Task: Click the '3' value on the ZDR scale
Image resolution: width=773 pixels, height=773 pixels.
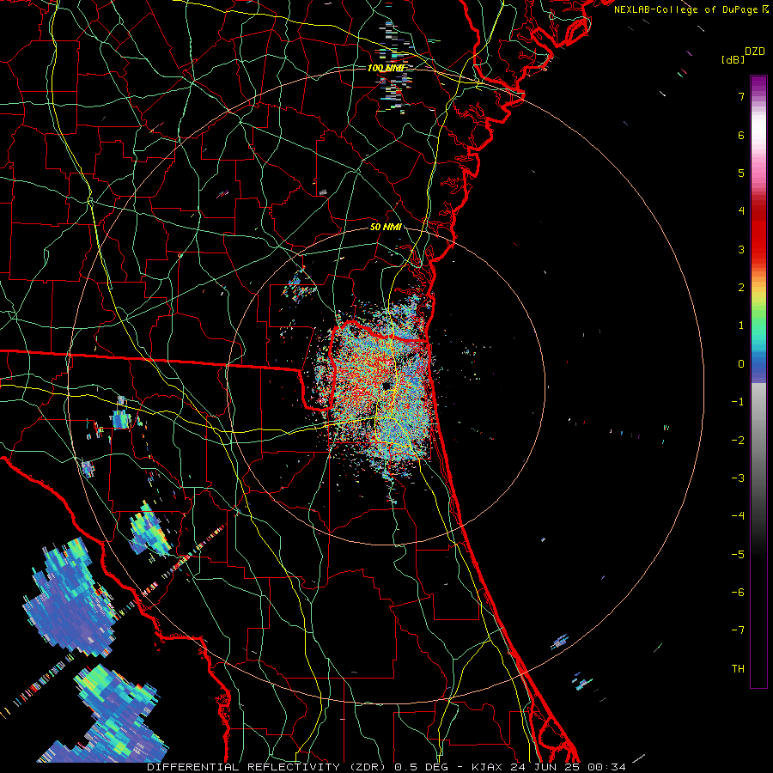Action: coord(741,249)
